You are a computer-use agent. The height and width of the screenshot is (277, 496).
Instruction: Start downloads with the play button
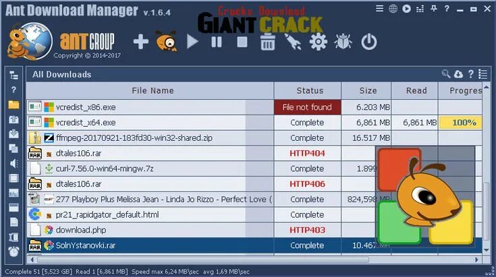(x=192, y=42)
